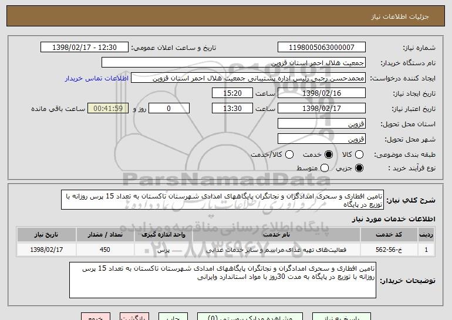Click the نام دستگاه خریدار field
The height and width of the screenshot is (320, 452).
[x=233, y=63]
